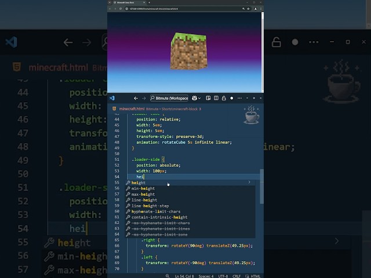Click the wrench icon beside 'contain-intrinsic-height'

[128, 217]
